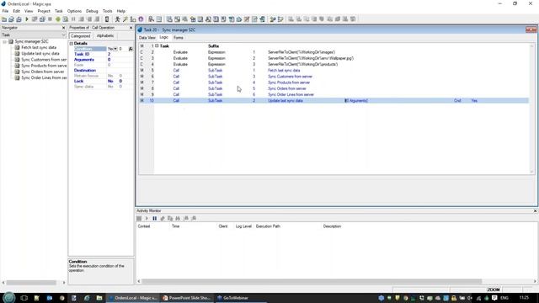Click the Activity Monitor play arrow icon

147,219
